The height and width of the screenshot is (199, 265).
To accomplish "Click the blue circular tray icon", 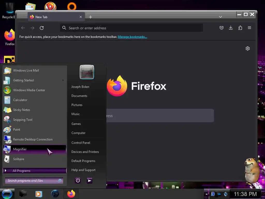I will click(226, 194).
